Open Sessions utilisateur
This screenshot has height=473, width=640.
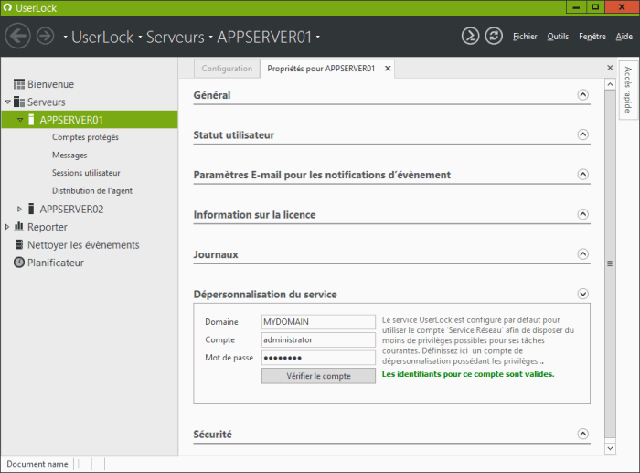pyautogui.click(x=86, y=173)
